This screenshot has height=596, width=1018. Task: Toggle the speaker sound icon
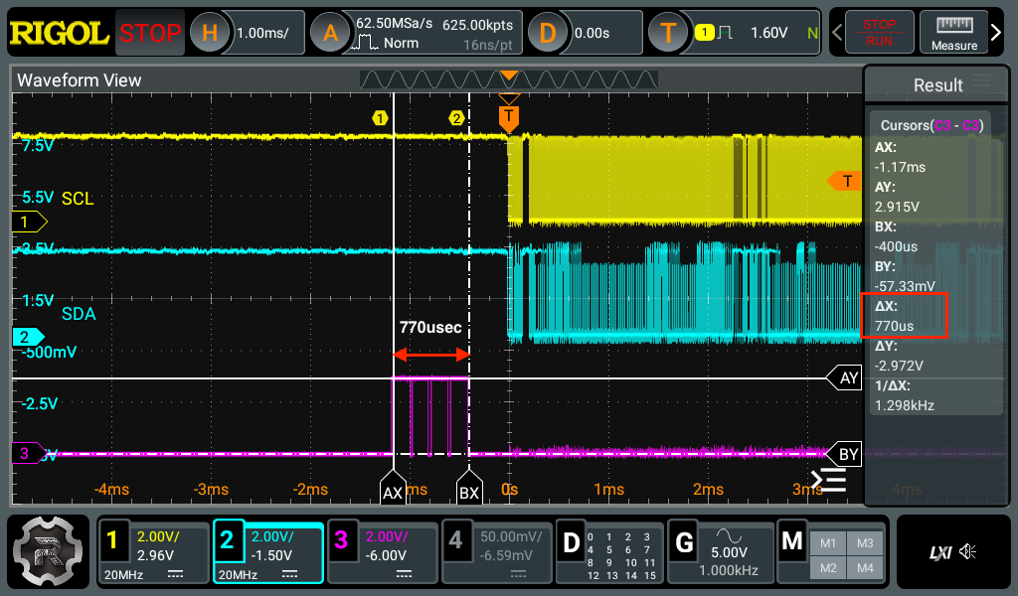pyautogui.click(x=967, y=551)
